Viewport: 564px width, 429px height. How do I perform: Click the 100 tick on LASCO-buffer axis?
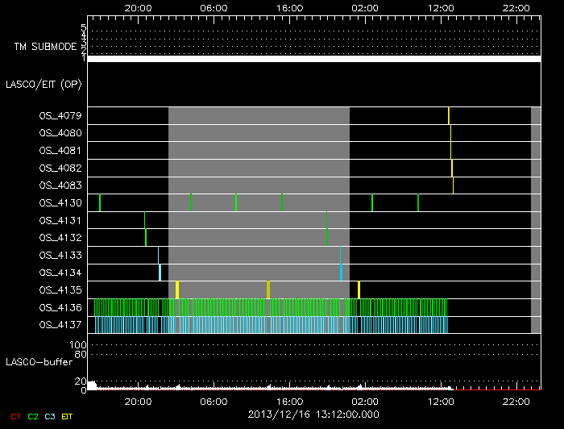(81, 345)
